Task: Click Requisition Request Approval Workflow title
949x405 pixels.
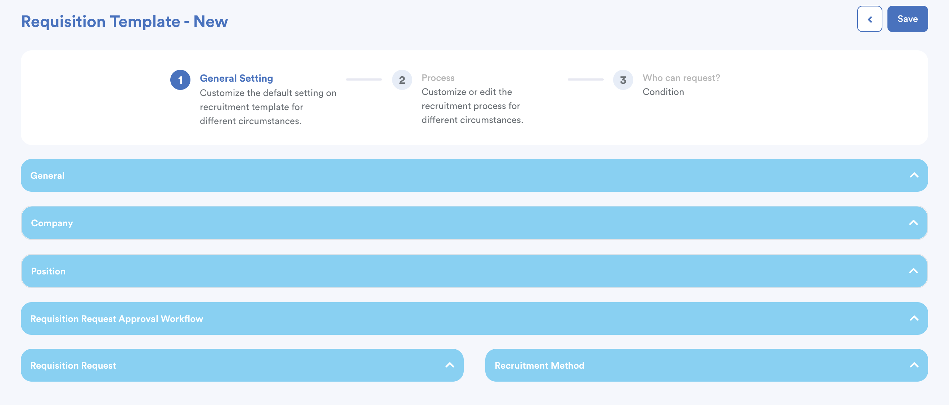Action: pos(116,319)
